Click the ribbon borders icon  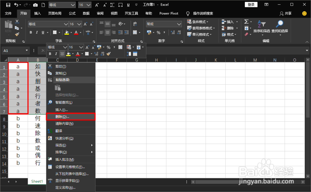tap(55, 32)
